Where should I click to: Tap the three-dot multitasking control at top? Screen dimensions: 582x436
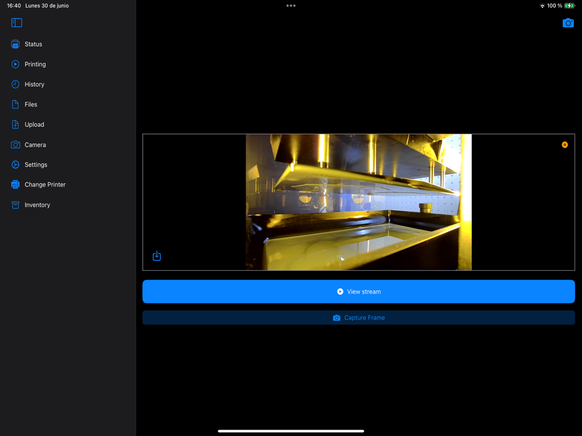[291, 6]
